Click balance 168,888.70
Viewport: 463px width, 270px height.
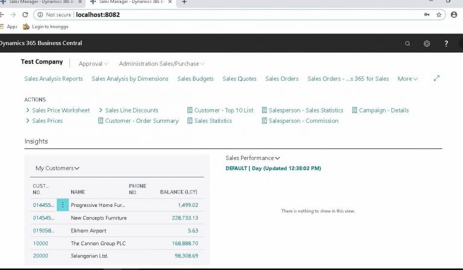(185, 244)
